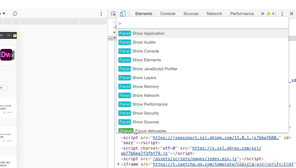Rotate the device viewport orientation
The height and width of the screenshot is (168, 296).
coord(15,14)
